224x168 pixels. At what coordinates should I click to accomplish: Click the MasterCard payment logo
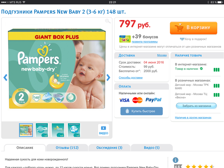coord(137,100)
